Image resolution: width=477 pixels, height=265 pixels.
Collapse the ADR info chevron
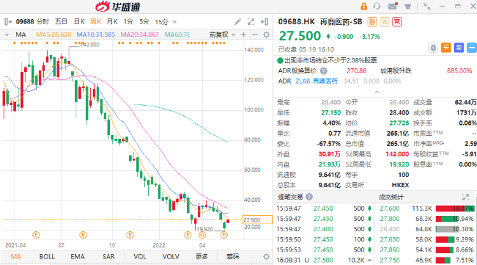click(x=377, y=92)
